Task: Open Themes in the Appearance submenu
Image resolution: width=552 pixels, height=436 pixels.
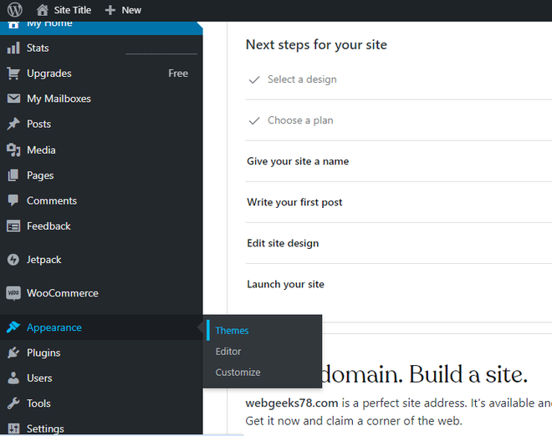Action: pyautogui.click(x=232, y=331)
